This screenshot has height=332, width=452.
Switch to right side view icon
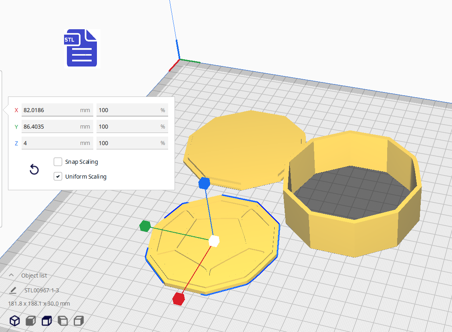(79, 321)
